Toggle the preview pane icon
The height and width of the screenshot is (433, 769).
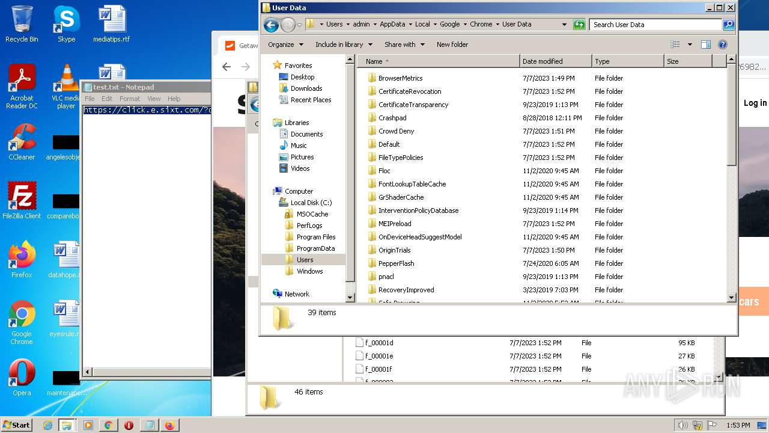coord(706,45)
